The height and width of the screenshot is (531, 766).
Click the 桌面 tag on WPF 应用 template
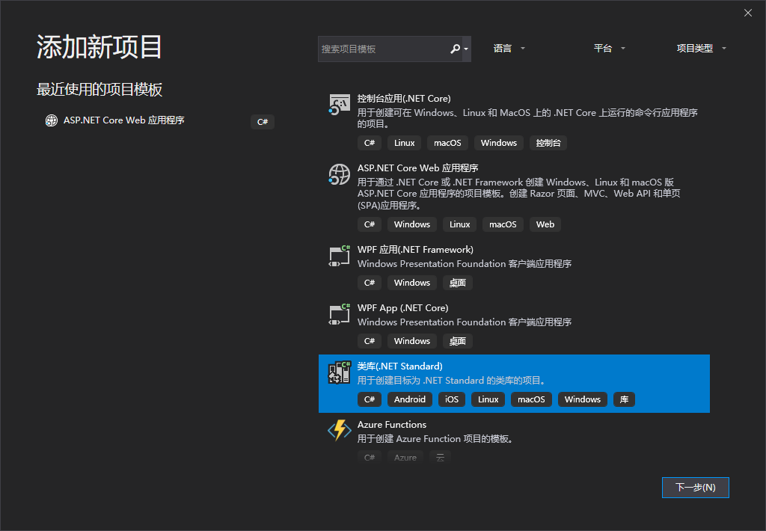[x=457, y=282]
